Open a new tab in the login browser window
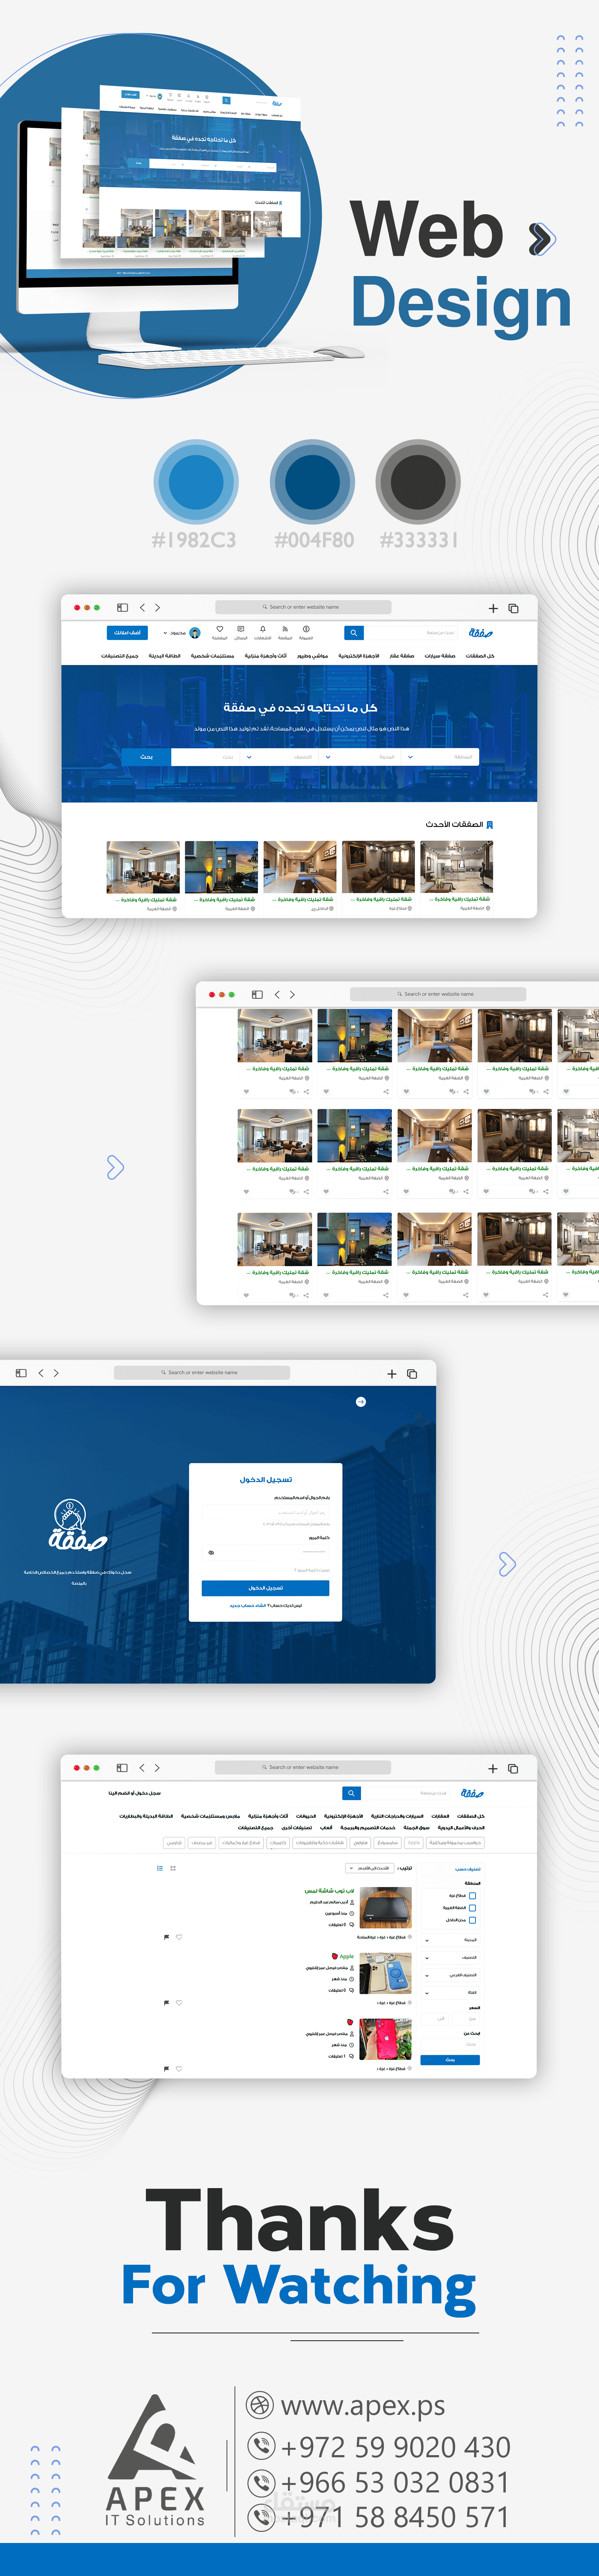 pyautogui.click(x=391, y=1374)
